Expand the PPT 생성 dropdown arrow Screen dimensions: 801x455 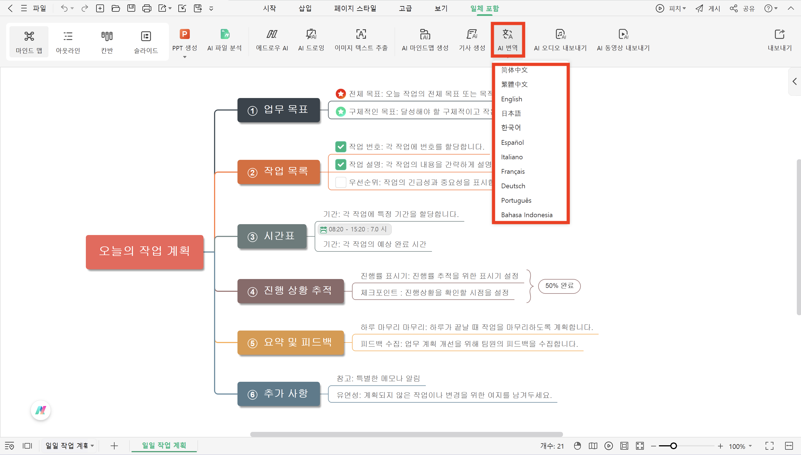(185, 57)
